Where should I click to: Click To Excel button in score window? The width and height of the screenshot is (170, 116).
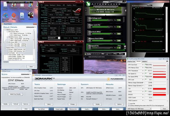coord(16,104)
